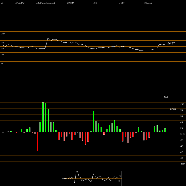Click the '(5,5' parameter text in header
186x186 pixels.
point(96,3)
